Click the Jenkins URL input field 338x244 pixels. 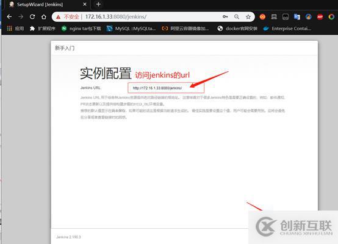166,88
